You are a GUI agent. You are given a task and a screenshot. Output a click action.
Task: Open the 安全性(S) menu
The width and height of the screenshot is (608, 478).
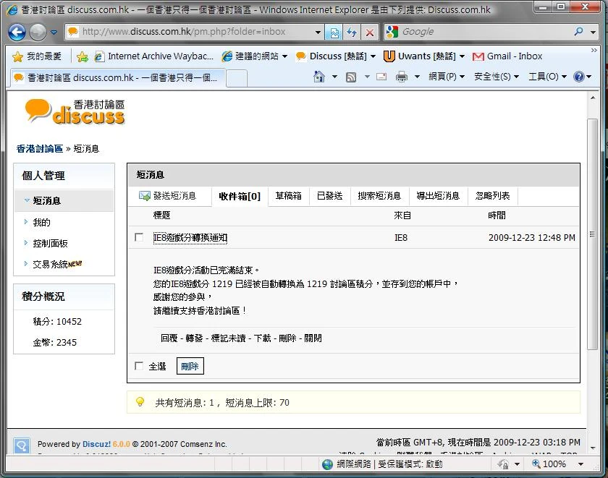[497, 77]
